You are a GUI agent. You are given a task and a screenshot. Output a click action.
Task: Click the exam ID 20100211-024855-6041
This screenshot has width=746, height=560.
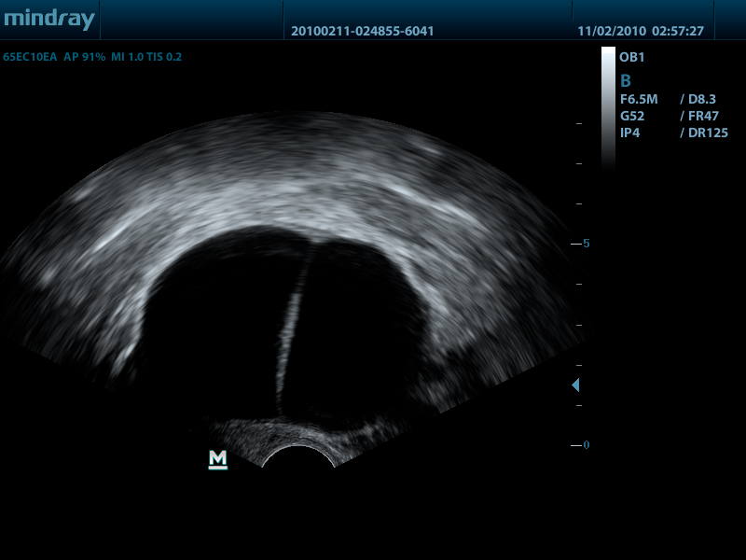coord(362,31)
